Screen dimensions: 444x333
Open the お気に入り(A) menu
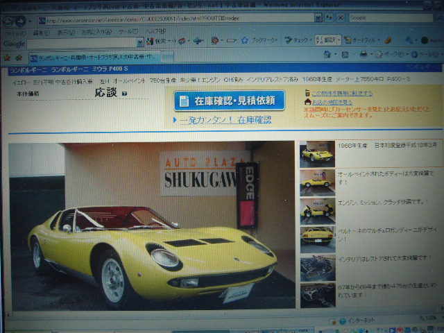click(x=96, y=32)
